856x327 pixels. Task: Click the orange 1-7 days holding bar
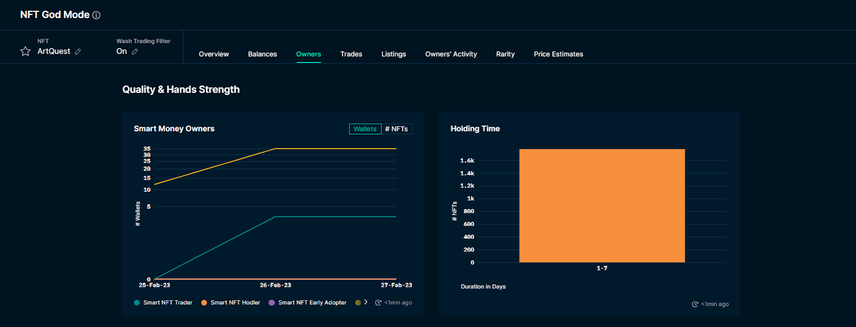[x=602, y=206]
